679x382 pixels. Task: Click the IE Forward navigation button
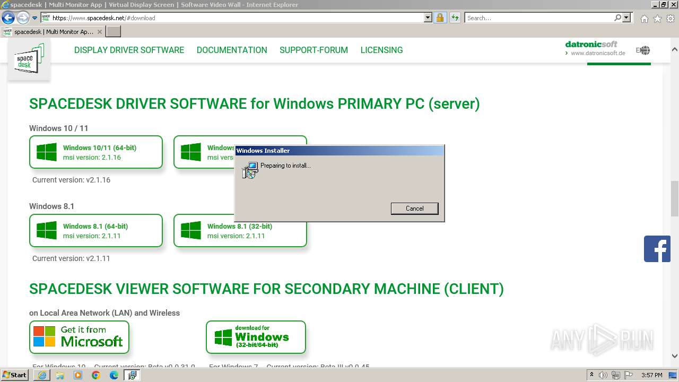tap(23, 18)
